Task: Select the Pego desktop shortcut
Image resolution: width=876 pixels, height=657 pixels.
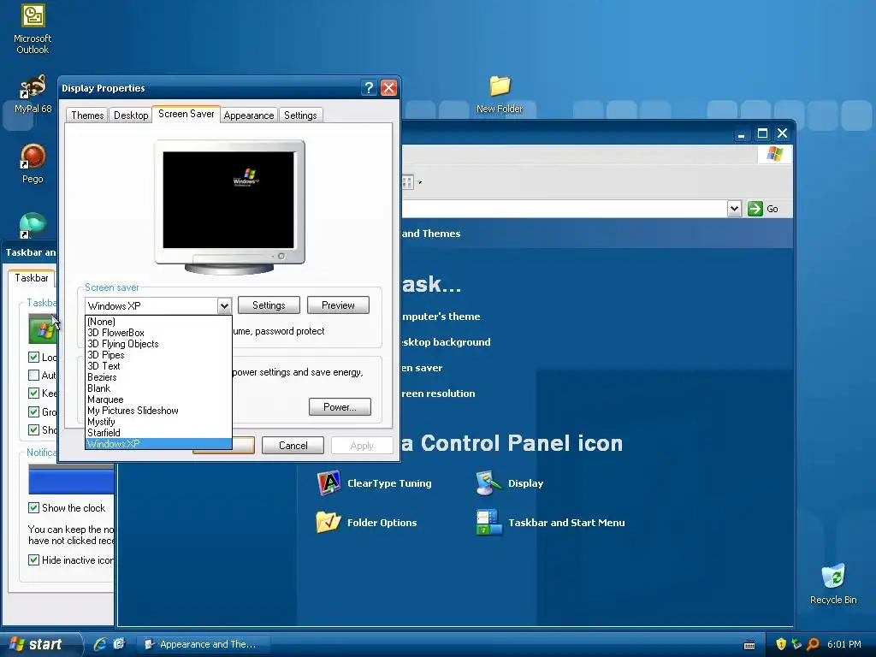Action: [33, 163]
